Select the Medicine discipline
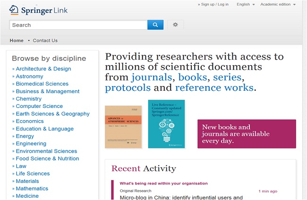Viewport: 307px width, 200px height. coord(27,196)
